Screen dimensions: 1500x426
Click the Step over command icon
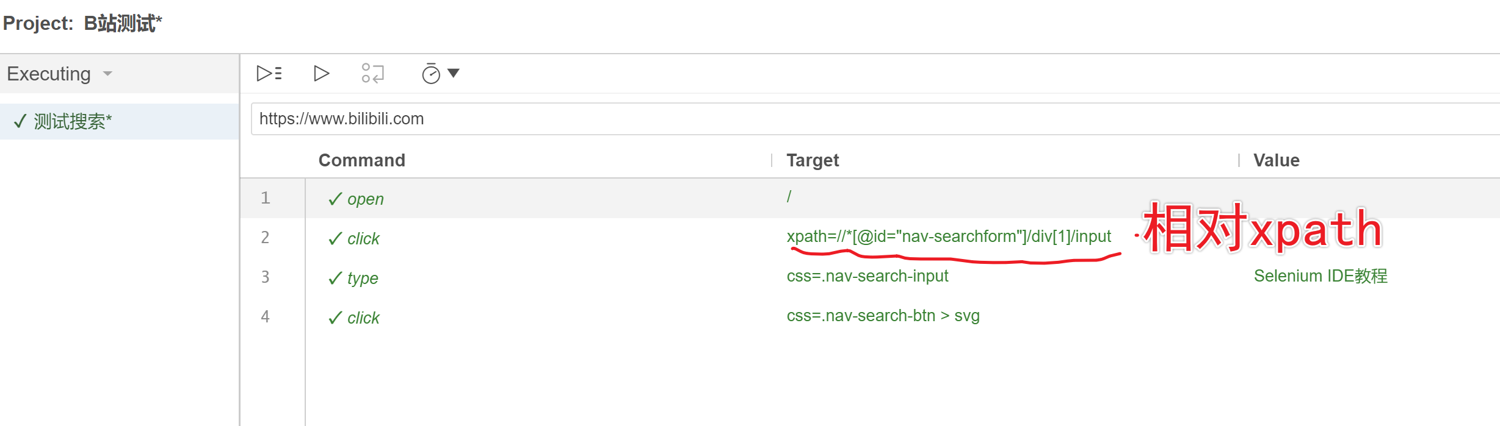pos(372,73)
